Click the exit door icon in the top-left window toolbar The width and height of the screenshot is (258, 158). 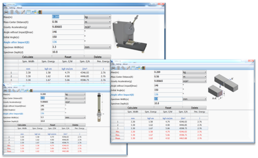coord(40,12)
